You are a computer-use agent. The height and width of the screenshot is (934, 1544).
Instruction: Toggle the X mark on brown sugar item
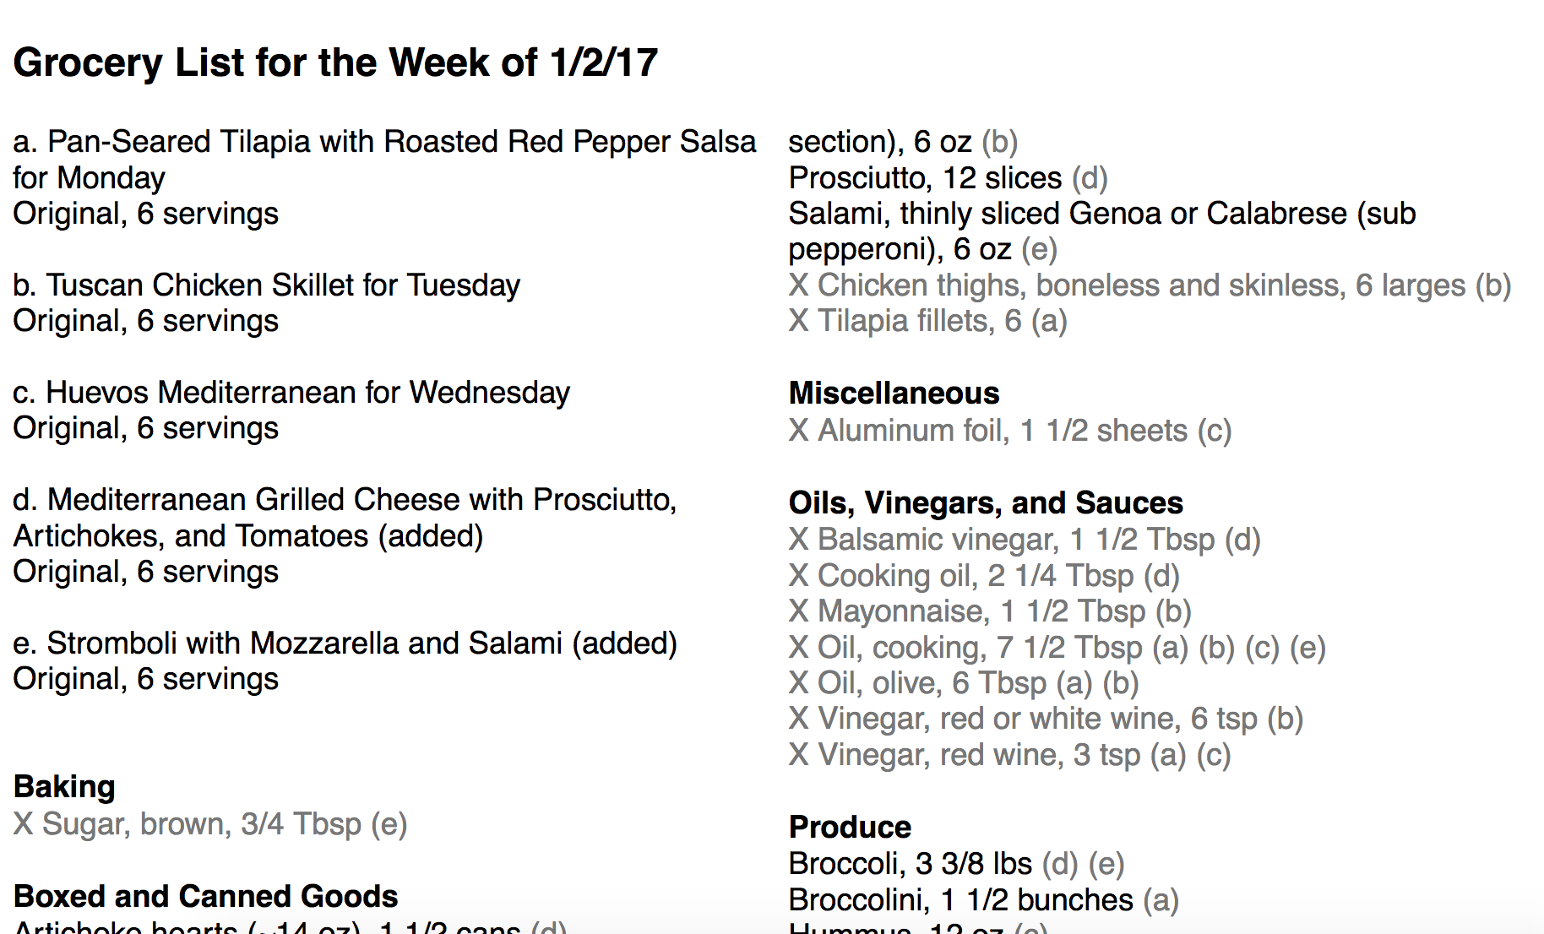[x=23, y=824]
